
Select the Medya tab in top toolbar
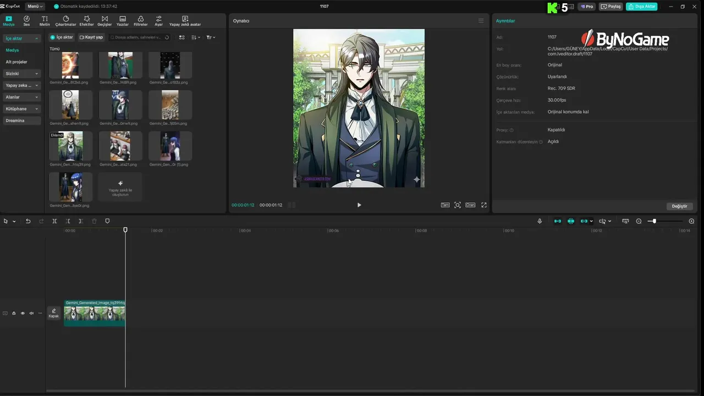pos(9,21)
